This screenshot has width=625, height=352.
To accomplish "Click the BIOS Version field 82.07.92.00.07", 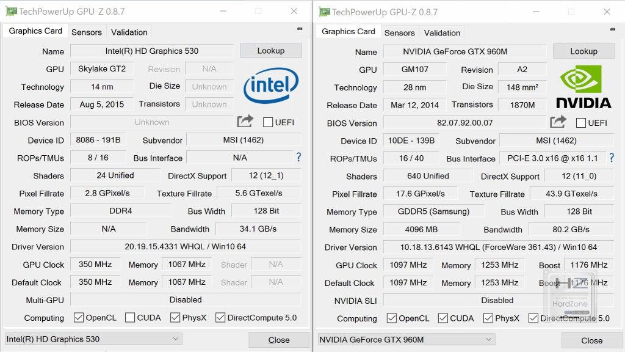I will [464, 123].
